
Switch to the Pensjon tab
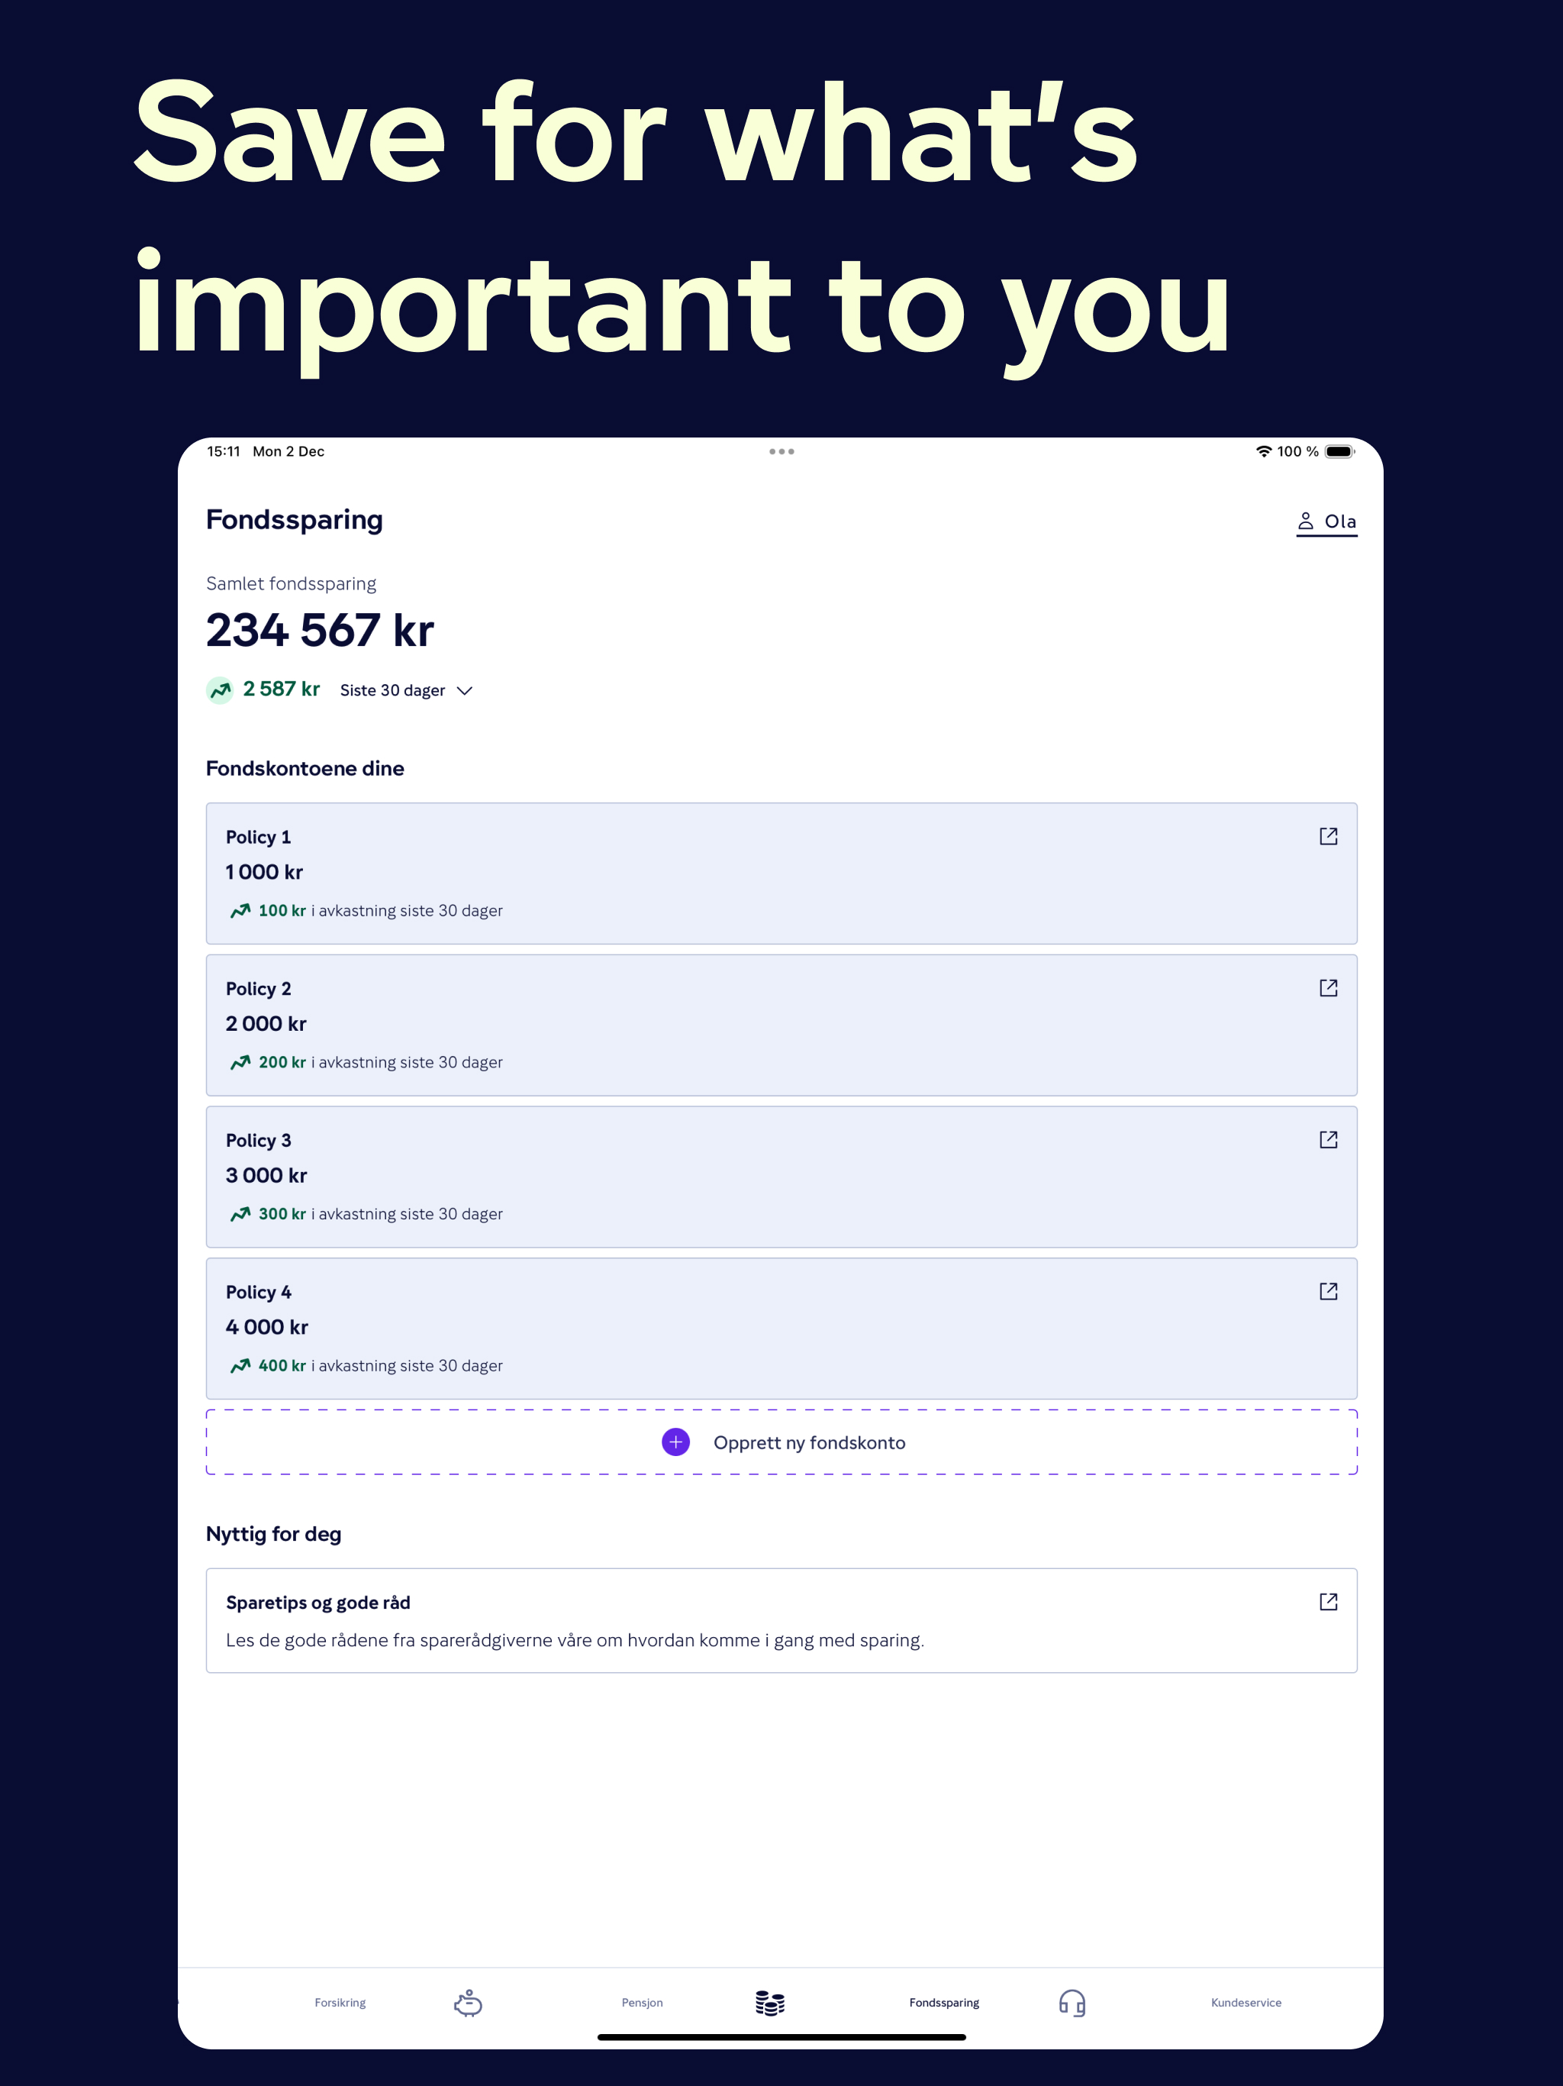tap(642, 2002)
